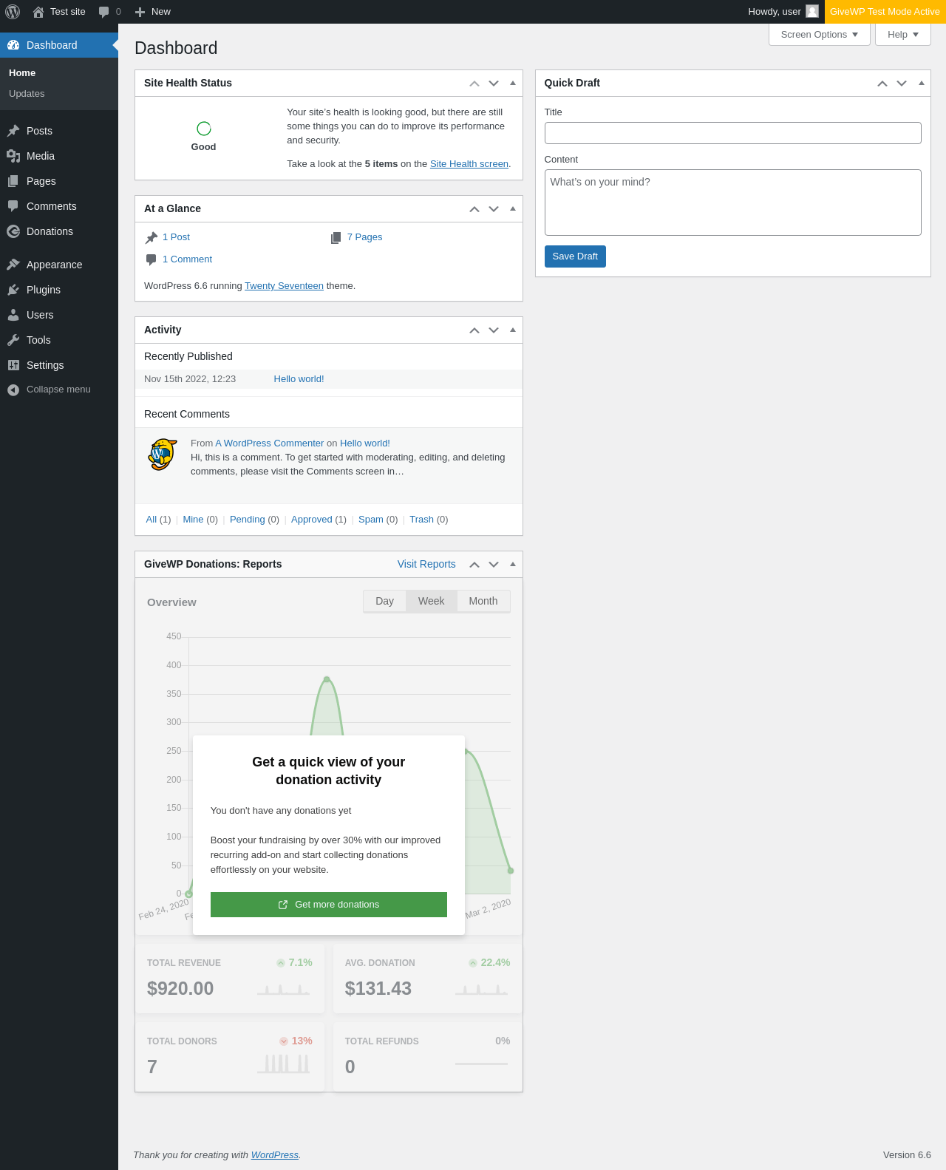The height and width of the screenshot is (1170, 946).
Task: Click the Dashboard gauge icon
Action: (13, 45)
